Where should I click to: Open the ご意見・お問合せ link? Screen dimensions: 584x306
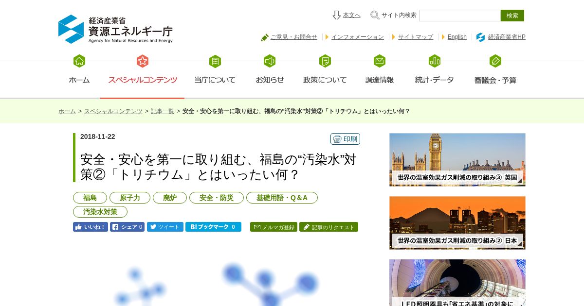(294, 37)
